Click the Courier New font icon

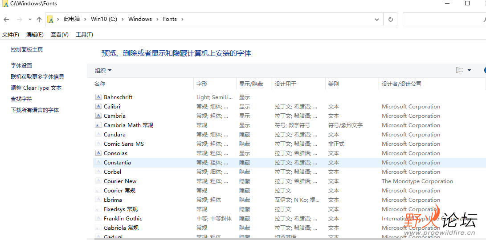(x=98, y=181)
